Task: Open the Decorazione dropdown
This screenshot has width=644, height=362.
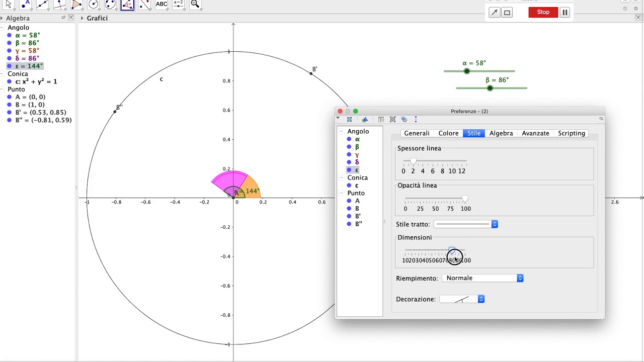Action: tap(462, 299)
